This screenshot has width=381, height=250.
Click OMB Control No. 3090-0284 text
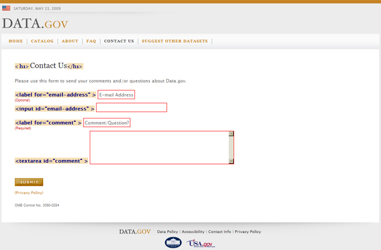click(x=37, y=205)
